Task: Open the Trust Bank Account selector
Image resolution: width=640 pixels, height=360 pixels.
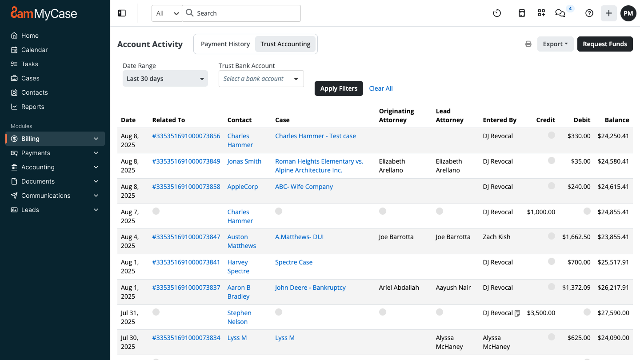Action: pos(261,78)
